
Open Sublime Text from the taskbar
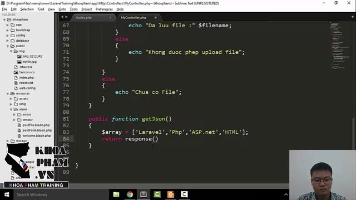pos(144,194)
